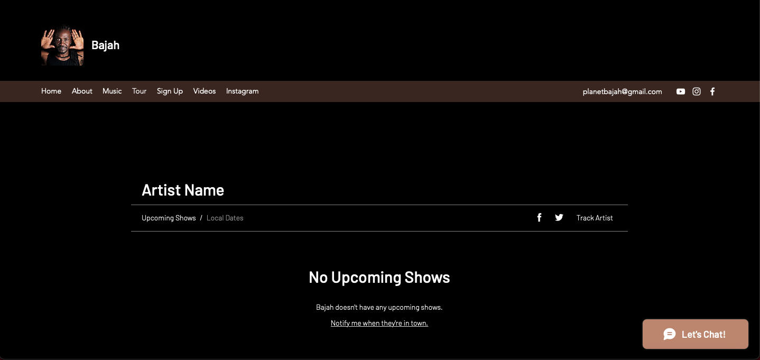
Task: Share via Twitter icon beside Track Artist
Action: coord(559,218)
